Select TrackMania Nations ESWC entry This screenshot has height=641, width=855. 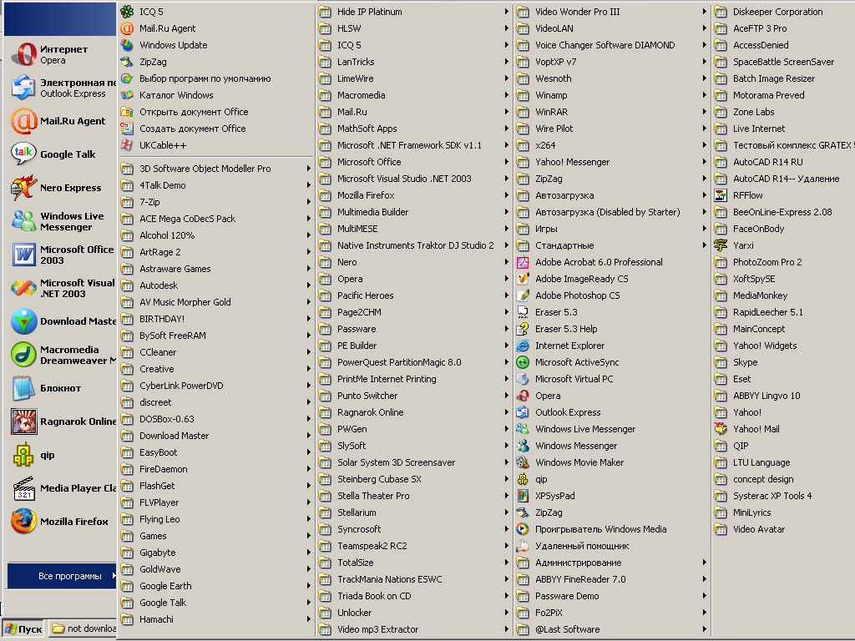click(x=414, y=579)
